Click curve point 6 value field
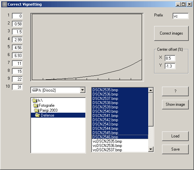Image resolution: width=194 pixels, height=170 pixels. pos(17,55)
